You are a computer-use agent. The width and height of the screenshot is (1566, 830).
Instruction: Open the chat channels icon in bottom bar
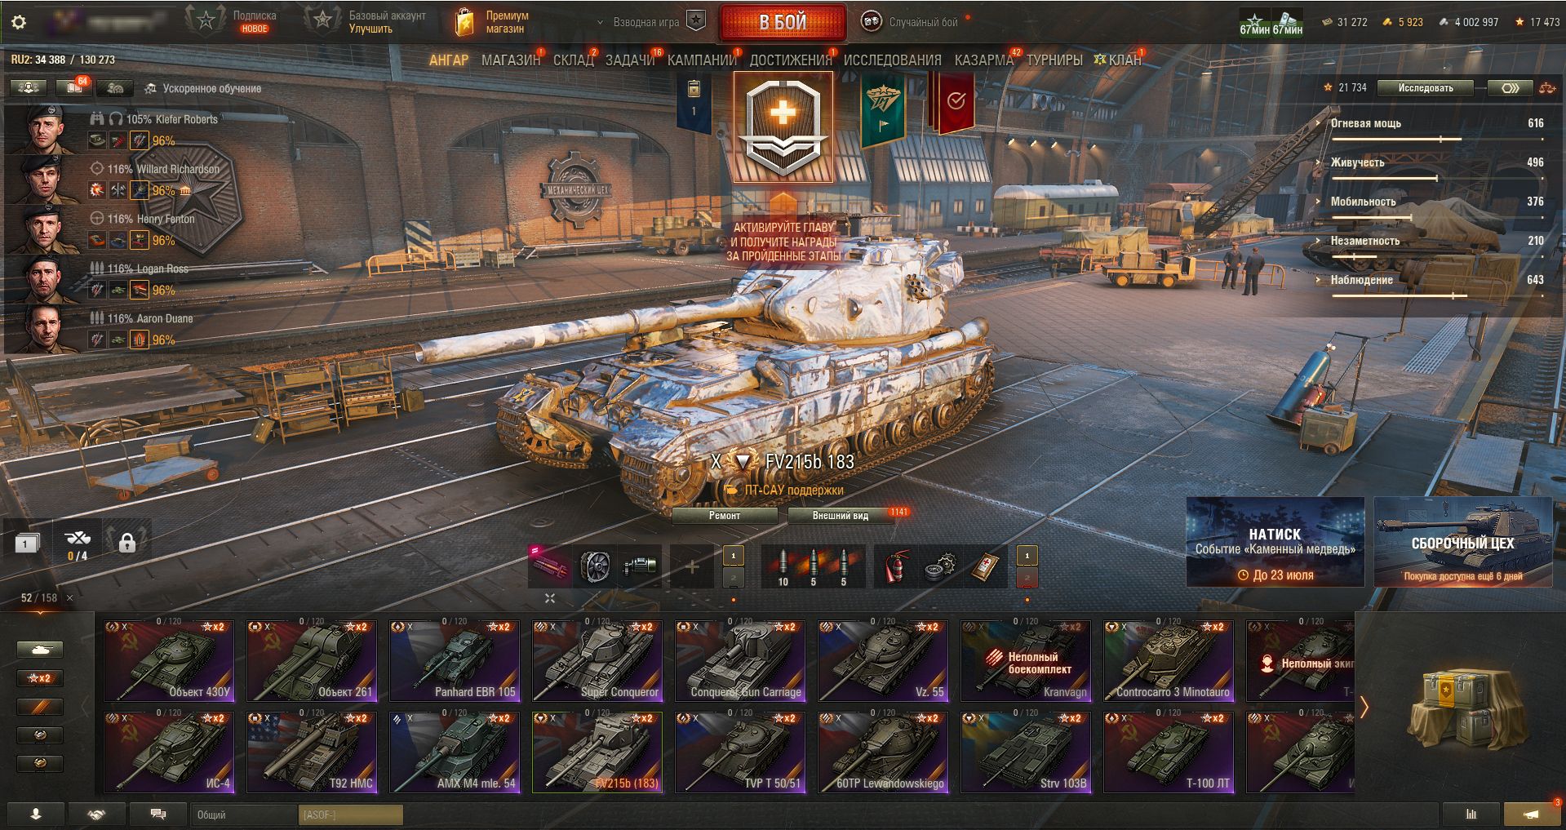pyautogui.click(x=158, y=814)
